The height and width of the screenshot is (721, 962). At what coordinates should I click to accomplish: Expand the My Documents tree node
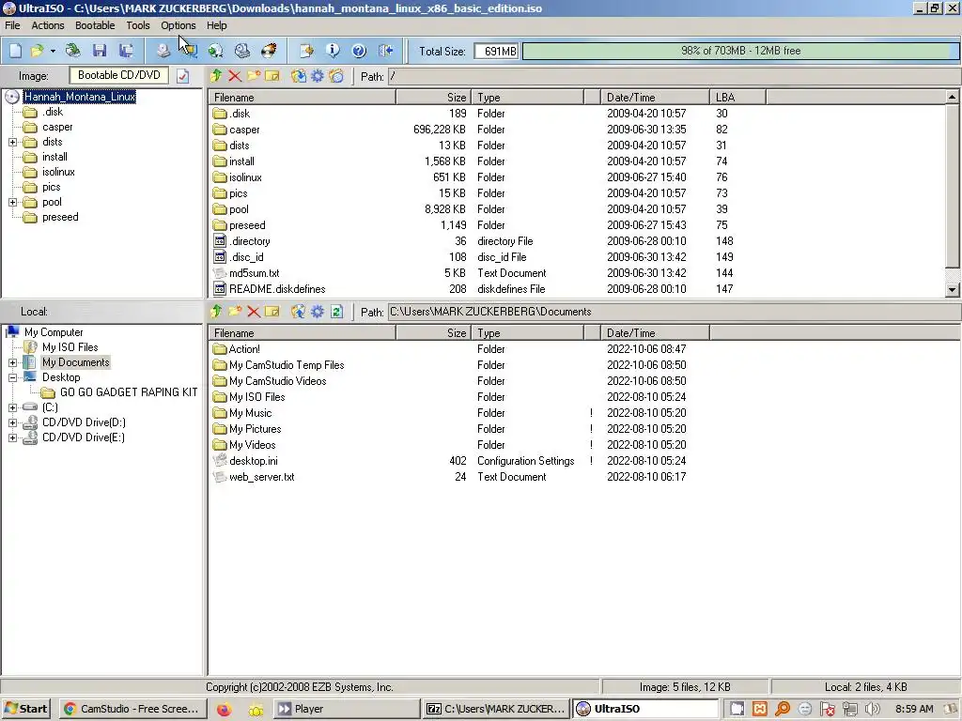tap(12, 363)
